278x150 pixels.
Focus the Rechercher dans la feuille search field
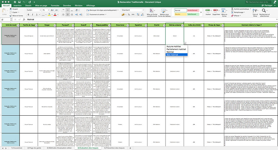pyautogui.click(x=259, y=2)
